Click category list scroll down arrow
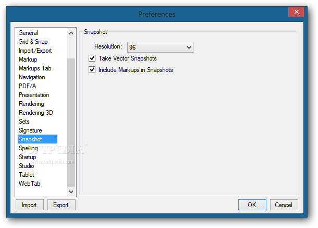This screenshot has width=318, height=228. click(71, 191)
